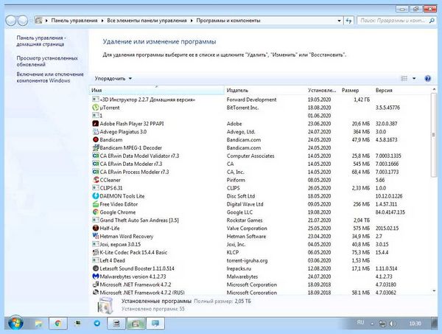This screenshot has height=334, width=442.
Task: Focus the Поиск: Программы search field
Action: point(393,21)
